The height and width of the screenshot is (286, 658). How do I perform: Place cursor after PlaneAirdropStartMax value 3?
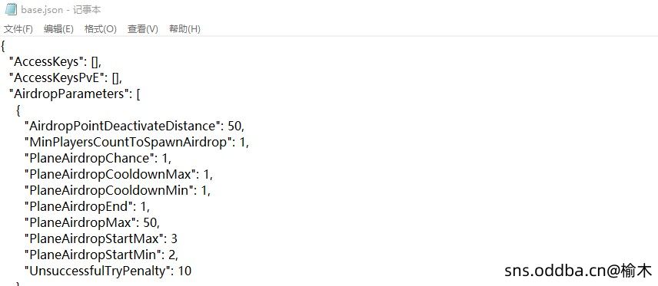click(x=178, y=238)
